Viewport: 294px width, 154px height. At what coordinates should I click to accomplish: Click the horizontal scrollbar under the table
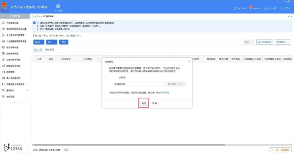(x=129, y=145)
